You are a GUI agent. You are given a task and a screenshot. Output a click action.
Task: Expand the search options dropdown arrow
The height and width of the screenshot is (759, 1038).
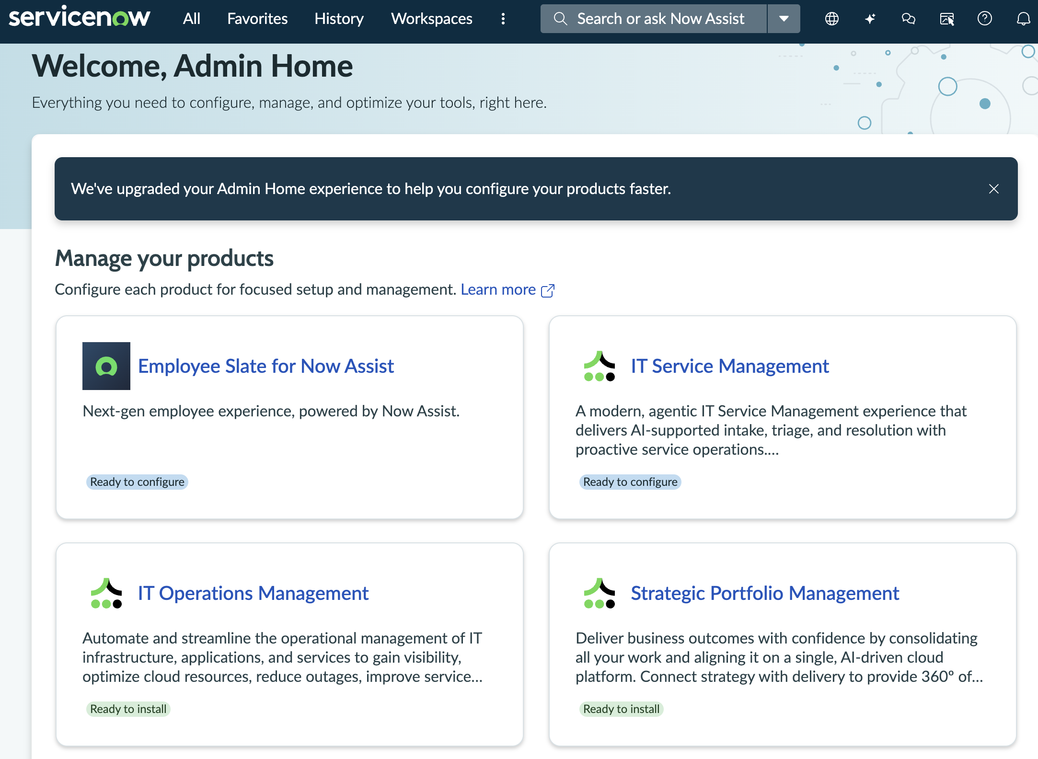[x=784, y=19]
